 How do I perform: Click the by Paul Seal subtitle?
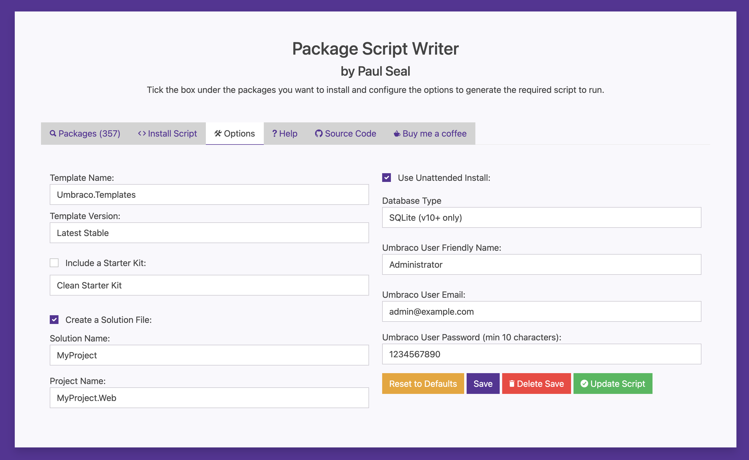pyautogui.click(x=375, y=71)
